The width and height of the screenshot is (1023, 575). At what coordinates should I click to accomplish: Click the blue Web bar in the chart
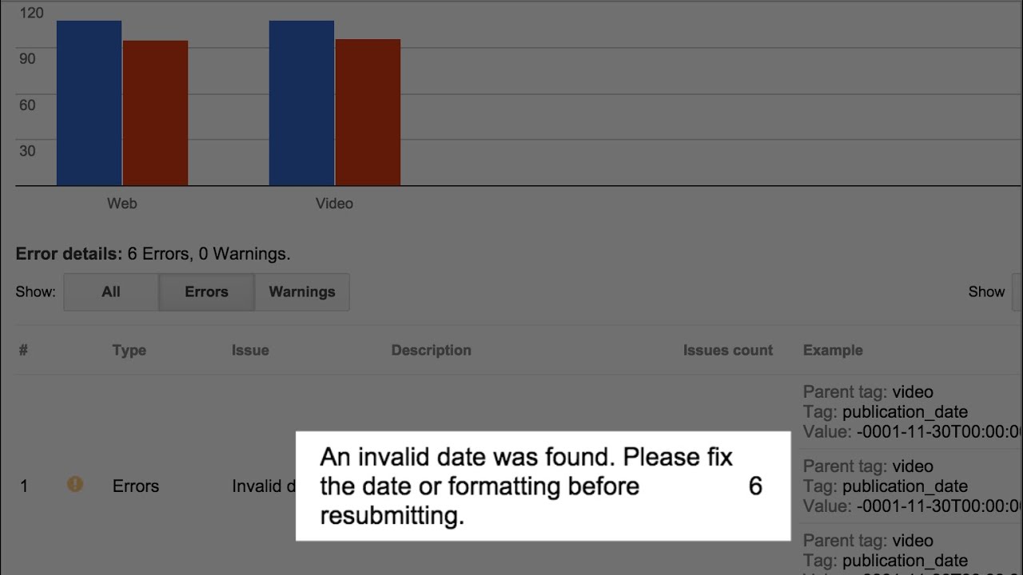[x=89, y=104]
